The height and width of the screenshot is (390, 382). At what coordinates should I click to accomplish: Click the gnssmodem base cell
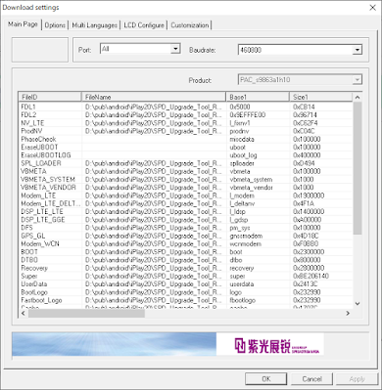(x=246, y=236)
